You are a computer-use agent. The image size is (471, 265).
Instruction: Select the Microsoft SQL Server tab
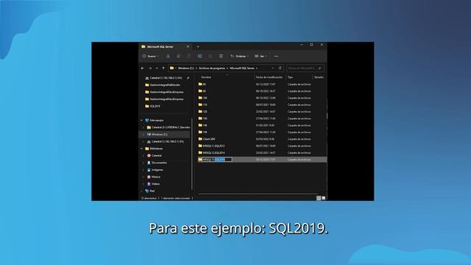coord(165,46)
